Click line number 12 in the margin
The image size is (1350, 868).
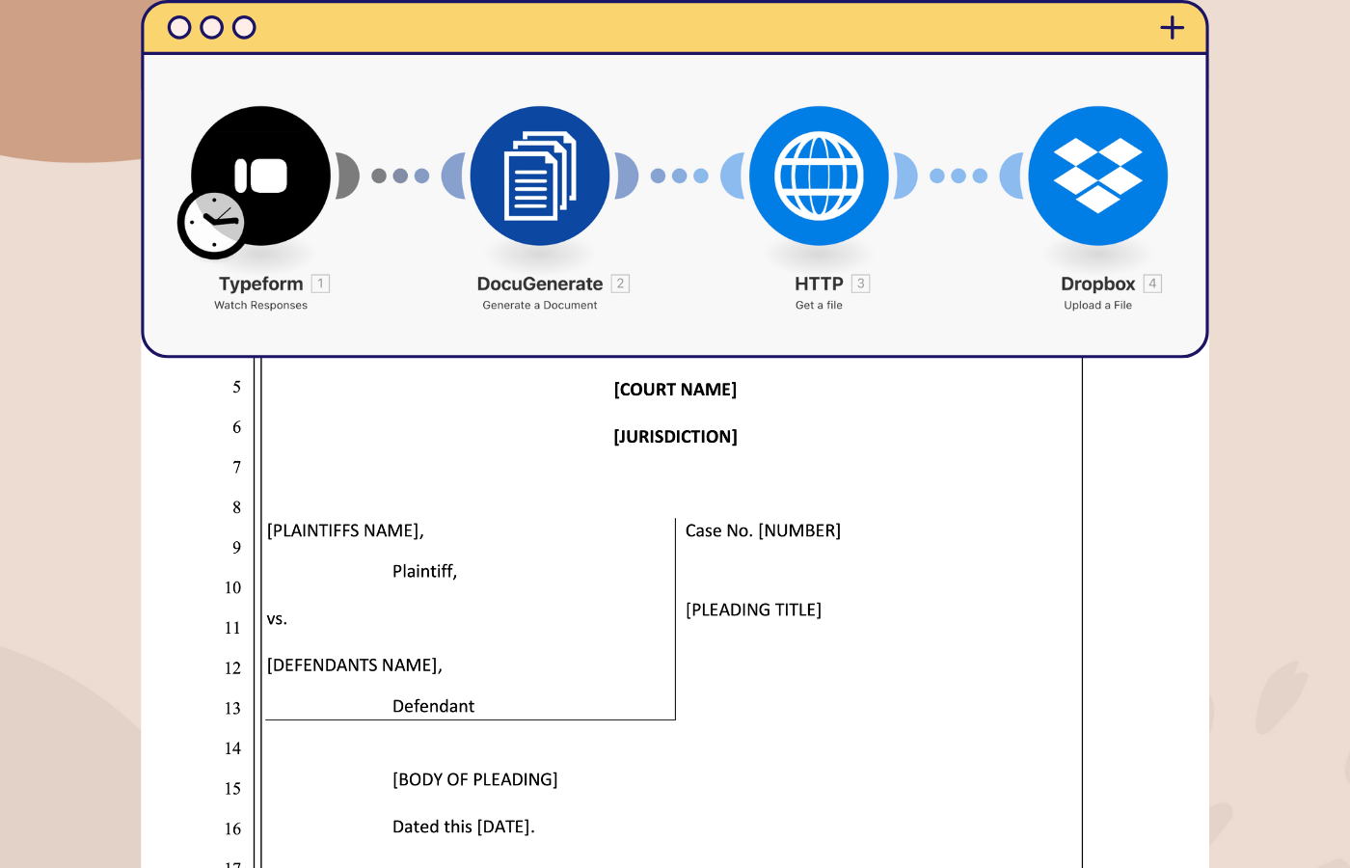(232, 667)
